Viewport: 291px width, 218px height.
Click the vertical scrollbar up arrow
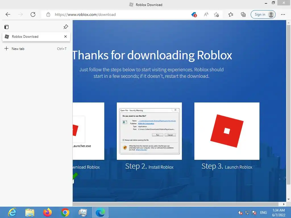[288, 23]
